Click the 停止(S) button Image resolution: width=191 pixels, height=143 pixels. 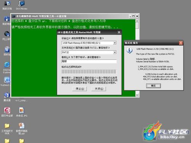(80, 88)
